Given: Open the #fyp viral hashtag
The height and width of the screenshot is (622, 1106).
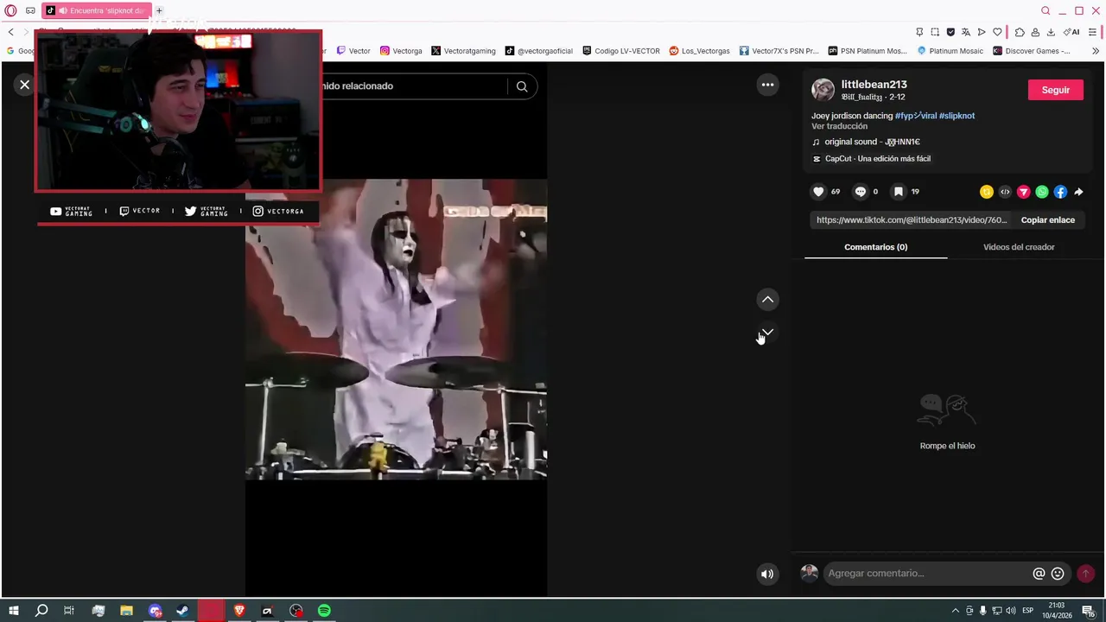Looking at the screenshot, I should coord(916,116).
